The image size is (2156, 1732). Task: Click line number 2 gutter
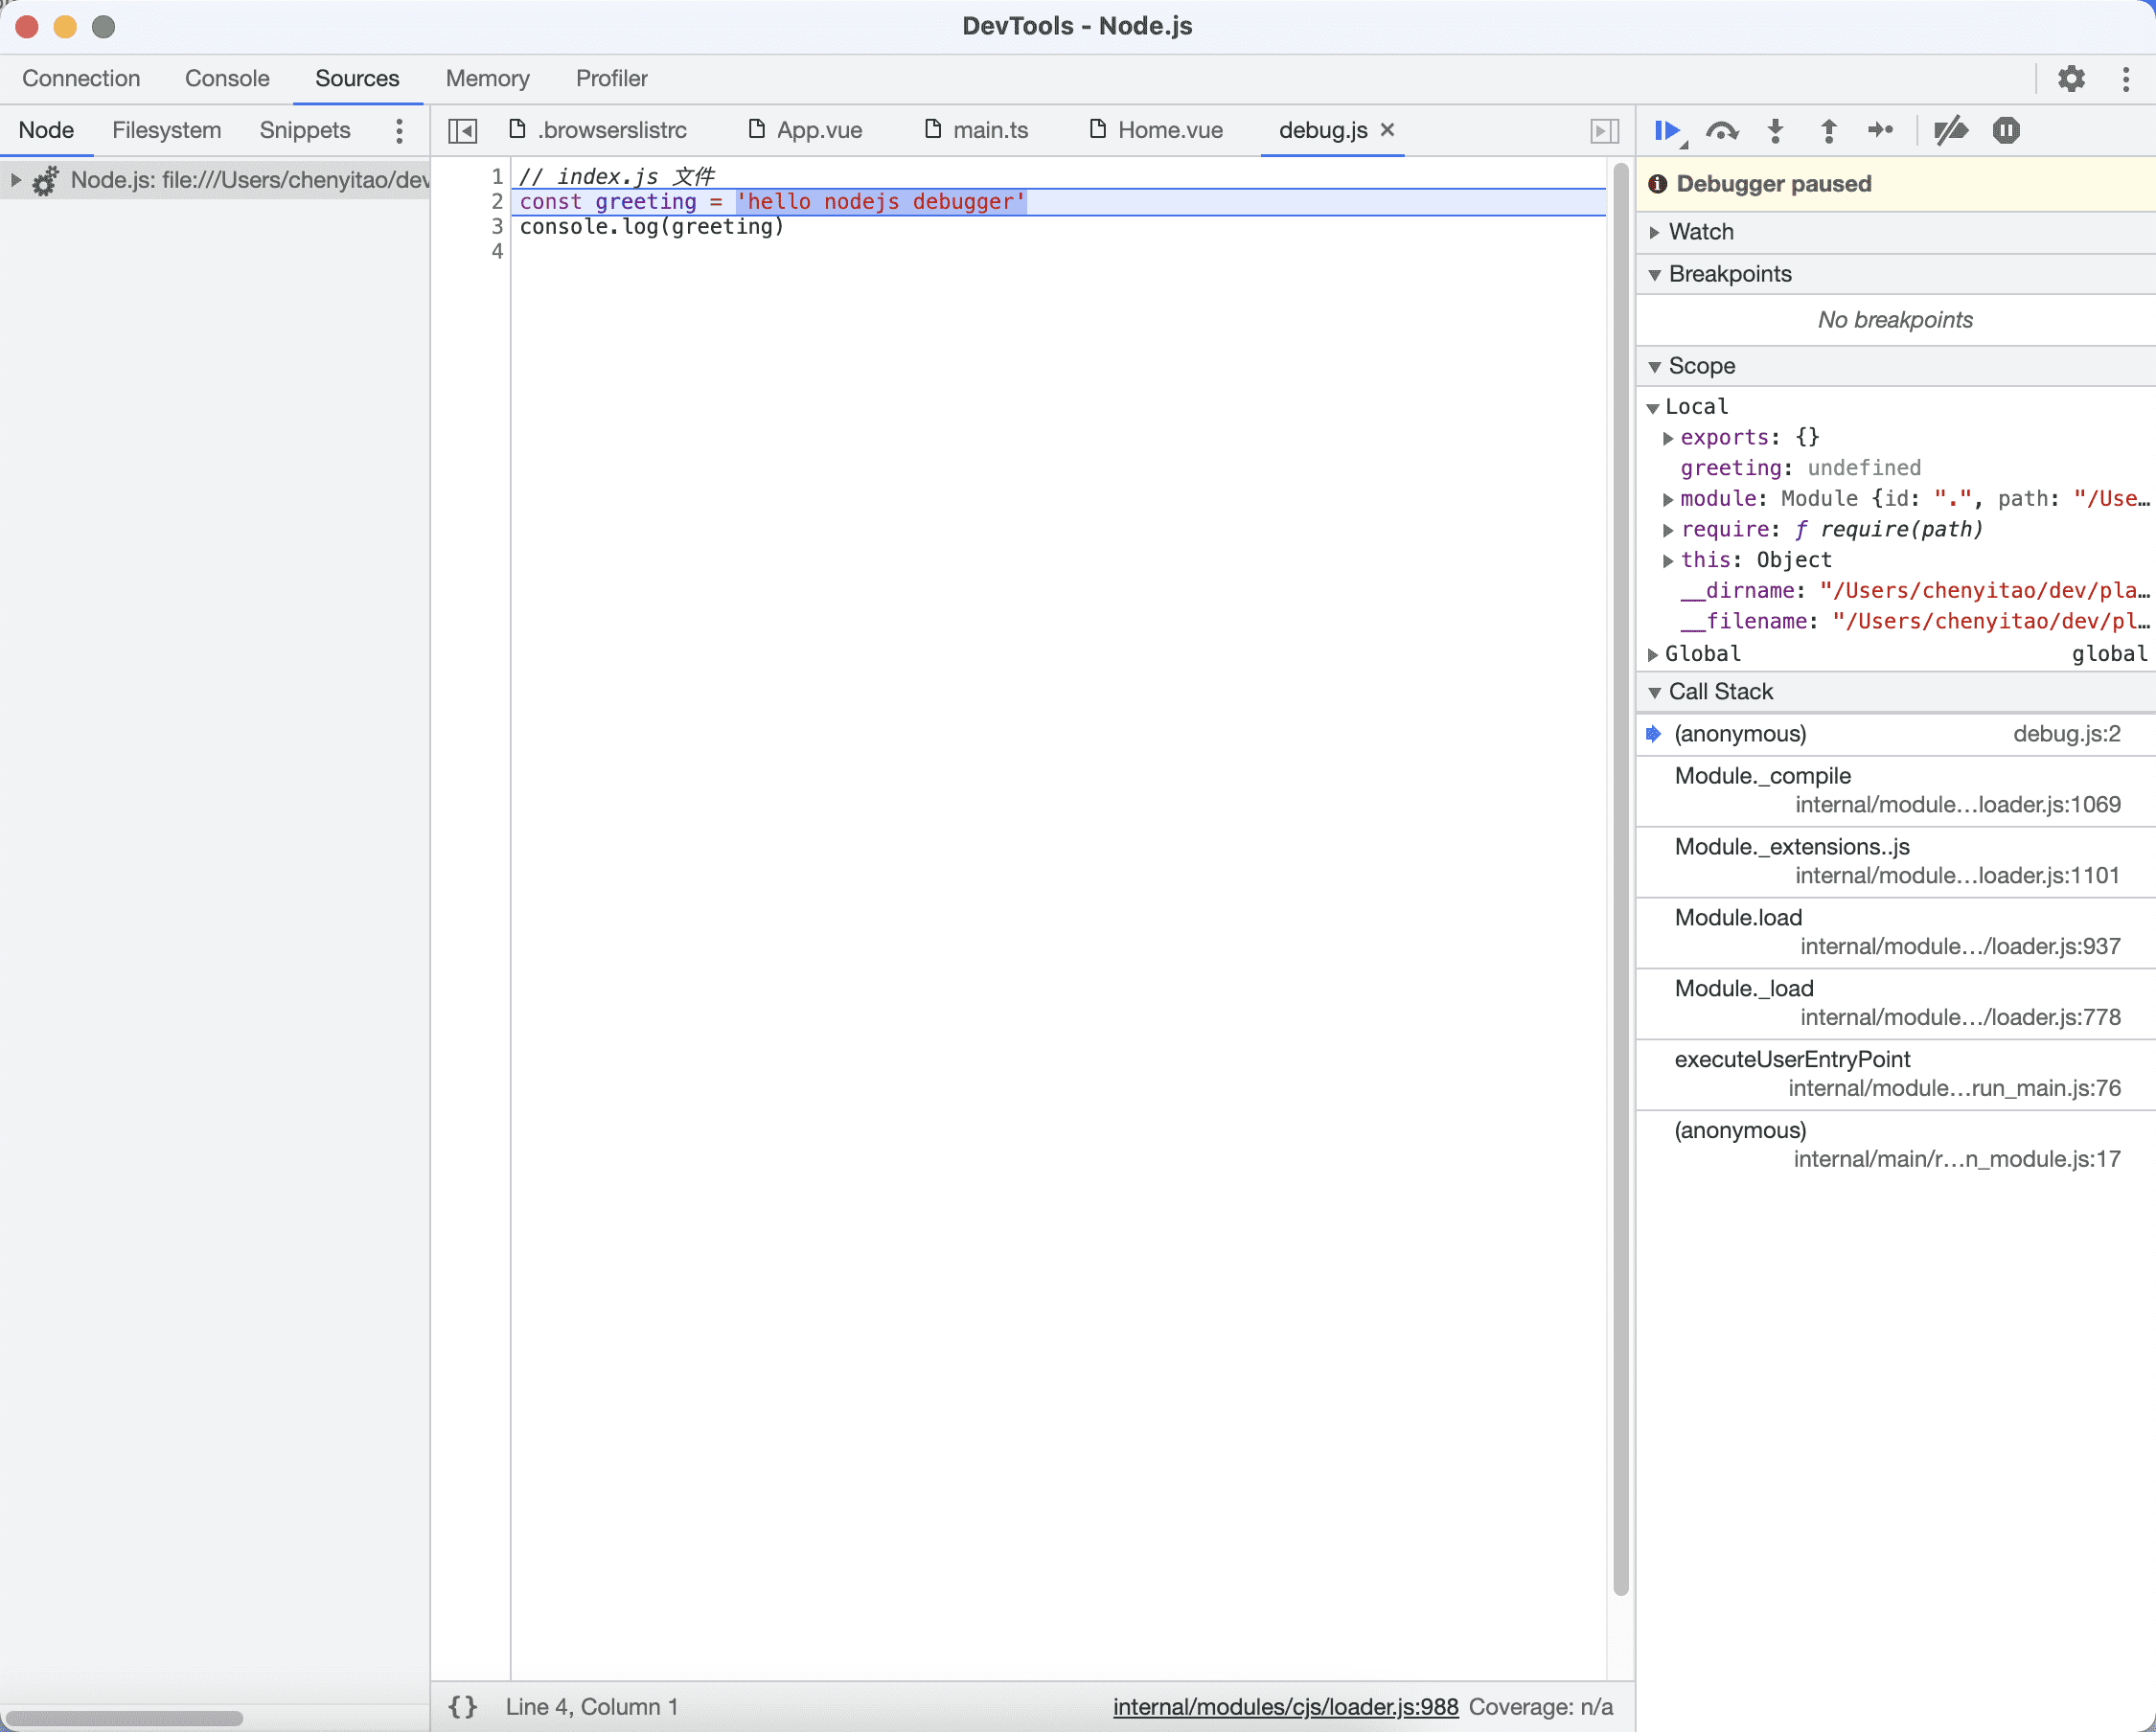pyautogui.click(x=496, y=202)
